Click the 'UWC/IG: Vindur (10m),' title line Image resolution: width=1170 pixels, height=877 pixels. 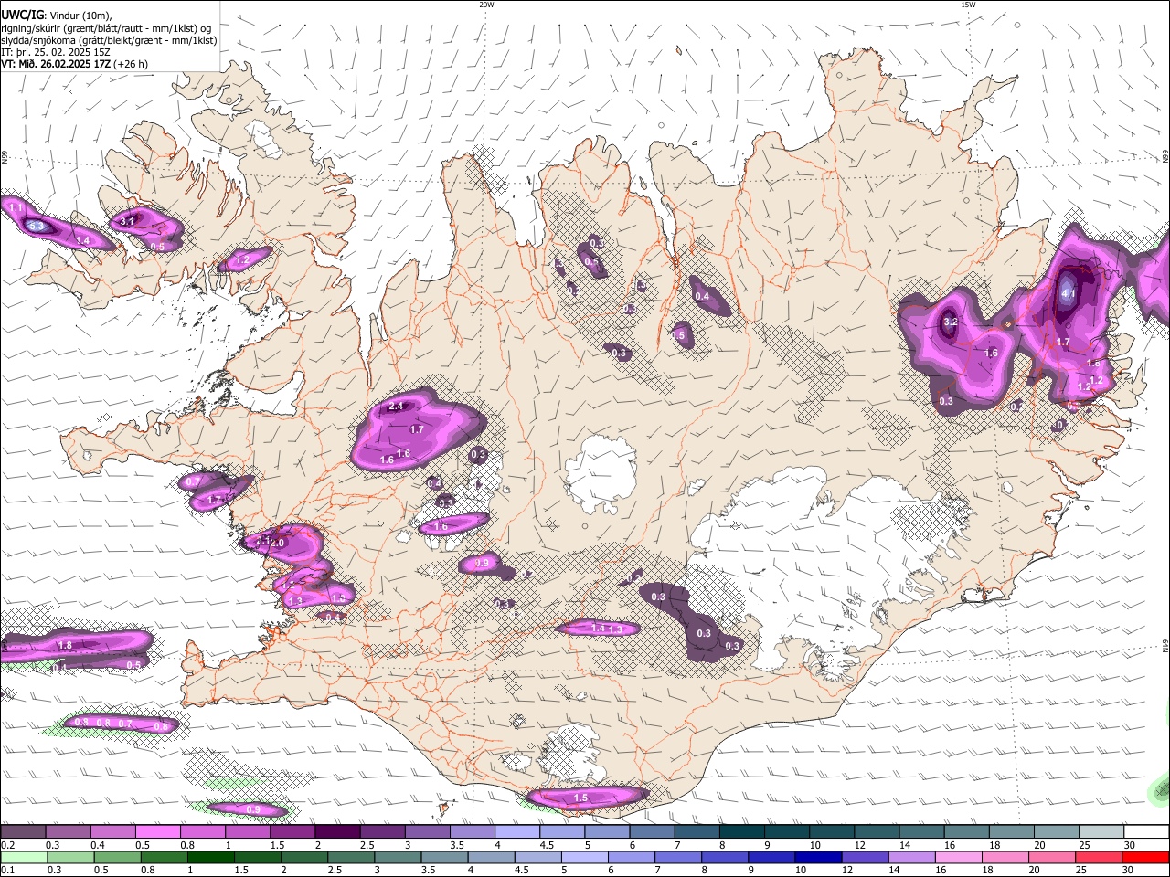57,15
